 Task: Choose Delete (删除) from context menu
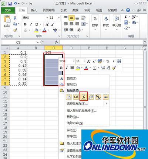coord(84,117)
